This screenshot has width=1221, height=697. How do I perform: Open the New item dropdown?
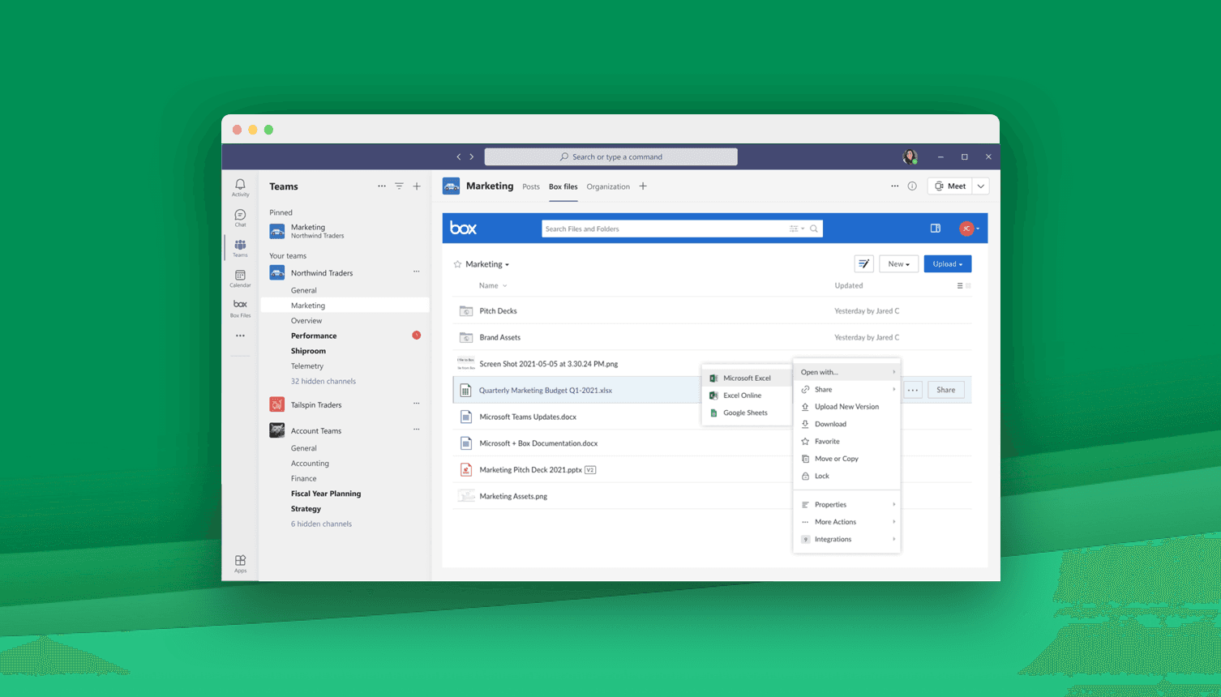(898, 264)
